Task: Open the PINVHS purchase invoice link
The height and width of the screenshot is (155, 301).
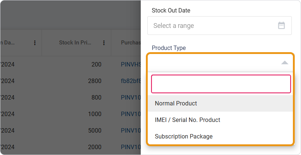Action: (130, 65)
